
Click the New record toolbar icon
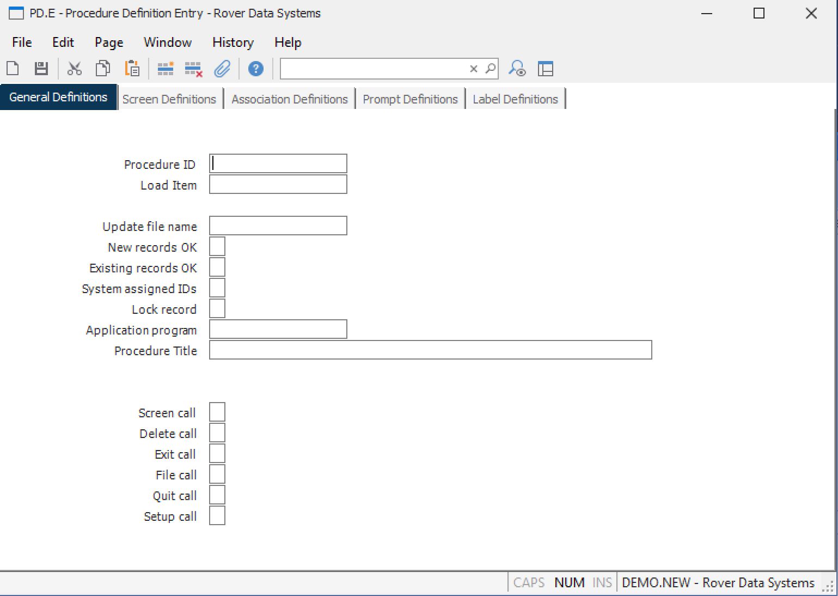tap(13, 69)
